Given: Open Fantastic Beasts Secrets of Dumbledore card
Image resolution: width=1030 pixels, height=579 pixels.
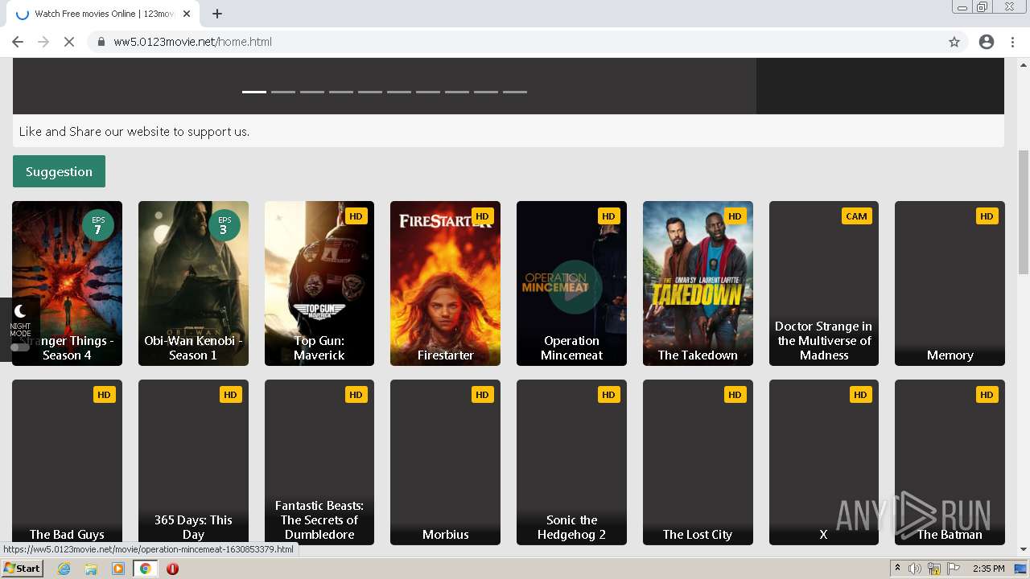Looking at the screenshot, I should click(319, 462).
